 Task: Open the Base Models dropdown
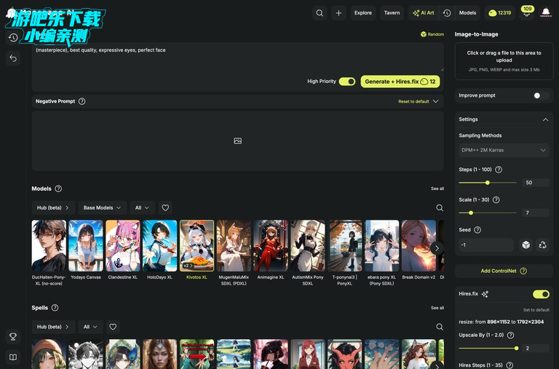pos(102,207)
